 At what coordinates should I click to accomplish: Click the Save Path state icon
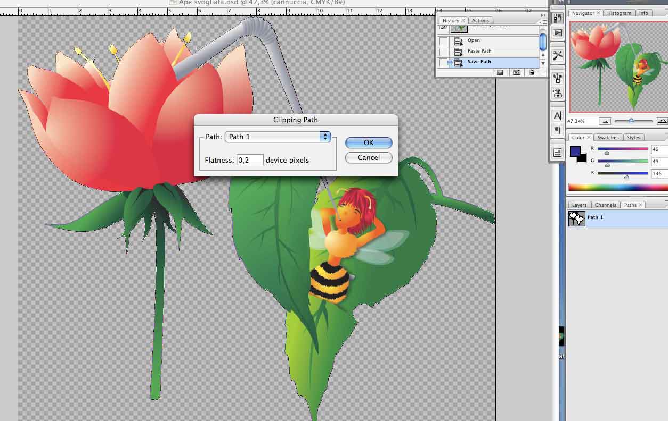click(x=459, y=62)
